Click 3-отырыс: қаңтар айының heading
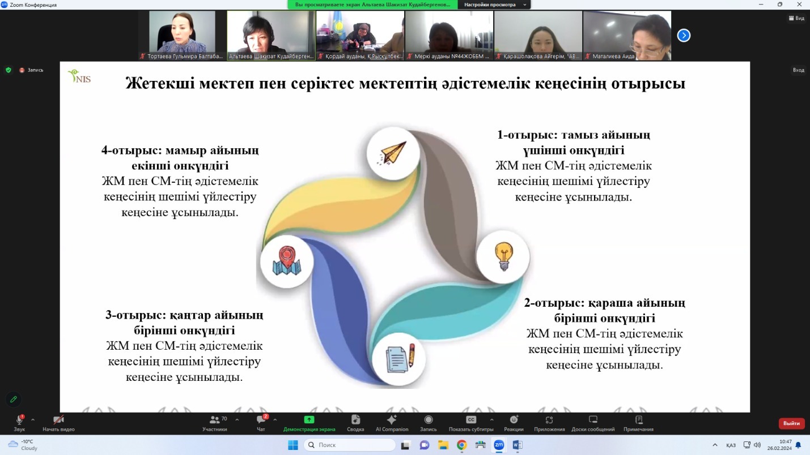 [184, 322]
